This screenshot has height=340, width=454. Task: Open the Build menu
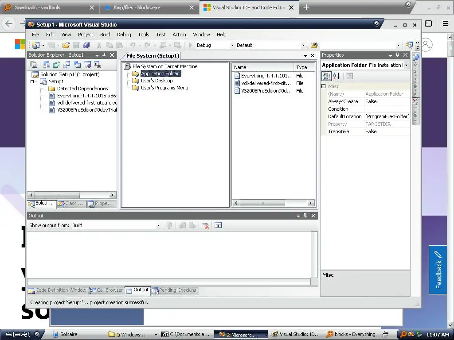tap(105, 35)
